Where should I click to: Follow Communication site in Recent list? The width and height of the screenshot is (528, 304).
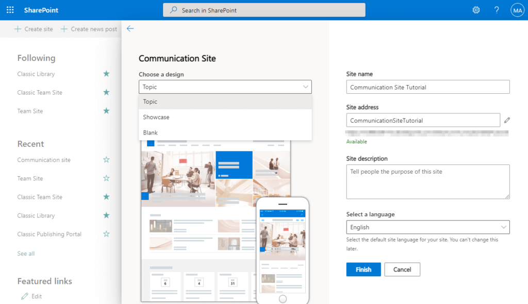point(106,160)
